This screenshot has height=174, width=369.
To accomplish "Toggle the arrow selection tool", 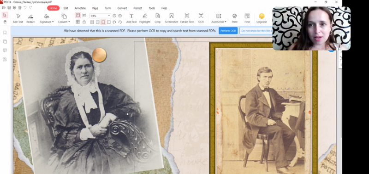I will pos(5,15).
